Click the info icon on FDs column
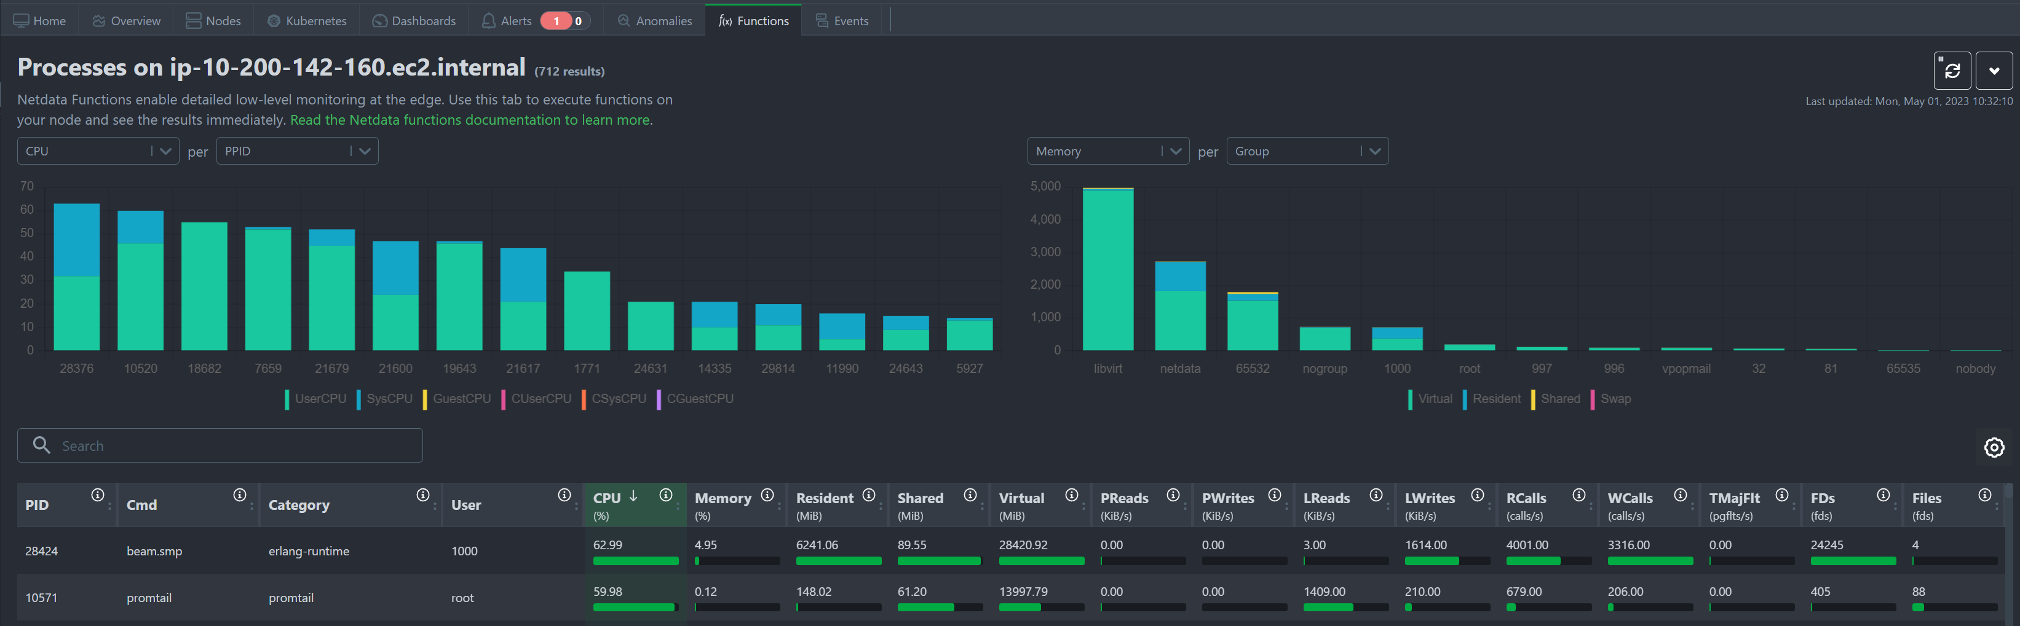This screenshot has height=626, width=2020. coord(1883,495)
